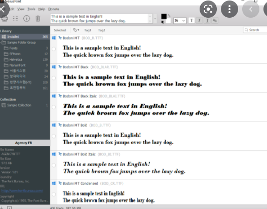Open the Helvetica folder

(x=25, y=60)
